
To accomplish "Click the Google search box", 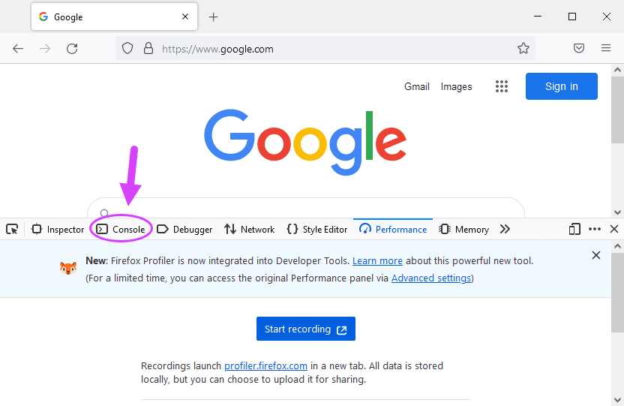I will pos(306,208).
